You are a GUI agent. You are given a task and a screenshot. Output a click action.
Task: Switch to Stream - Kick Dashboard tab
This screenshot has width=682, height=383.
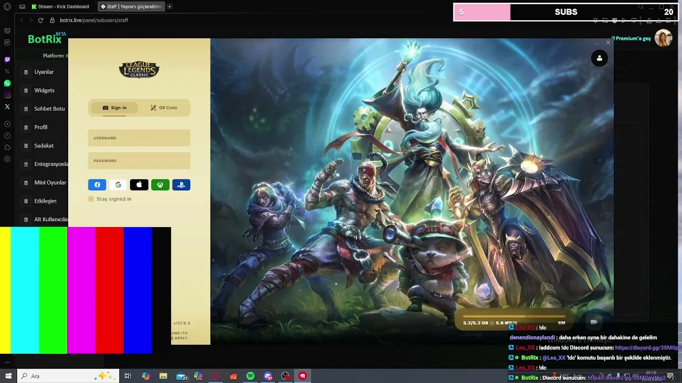pos(60,6)
